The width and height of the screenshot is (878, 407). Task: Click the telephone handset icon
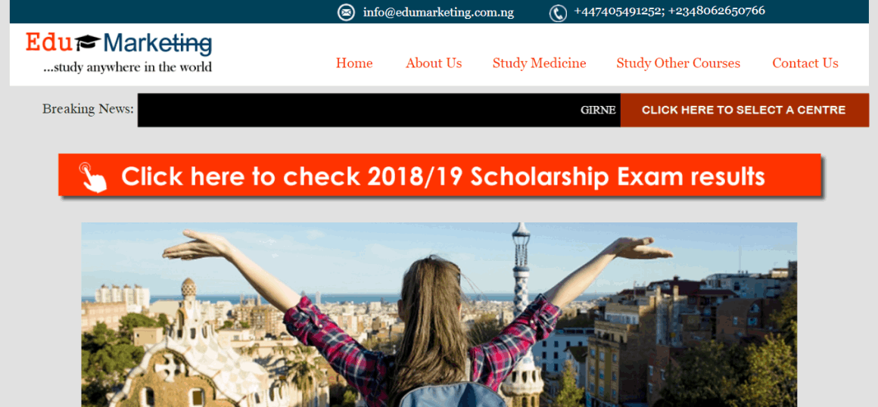pyautogui.click(x=558, y=13)
